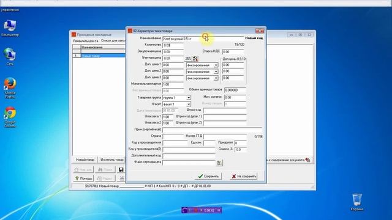Click the screen recorder timer widget

202,210
